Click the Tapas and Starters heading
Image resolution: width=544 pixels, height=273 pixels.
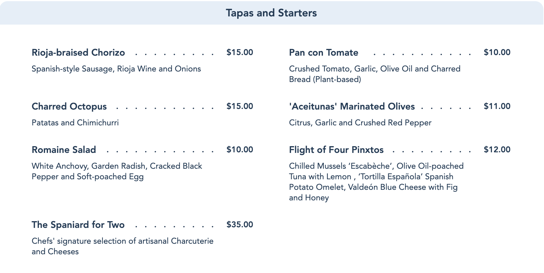click(x=271, y=13)
